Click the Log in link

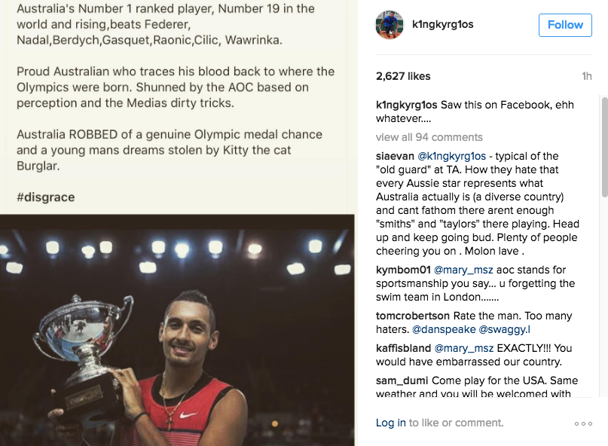coord(390,423)
